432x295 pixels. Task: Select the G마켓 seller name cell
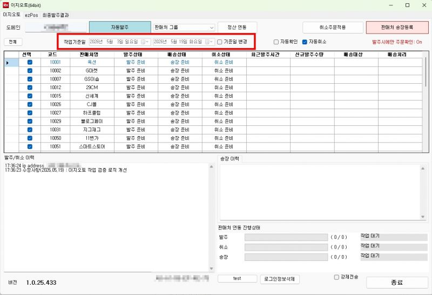tap(92, 71)
